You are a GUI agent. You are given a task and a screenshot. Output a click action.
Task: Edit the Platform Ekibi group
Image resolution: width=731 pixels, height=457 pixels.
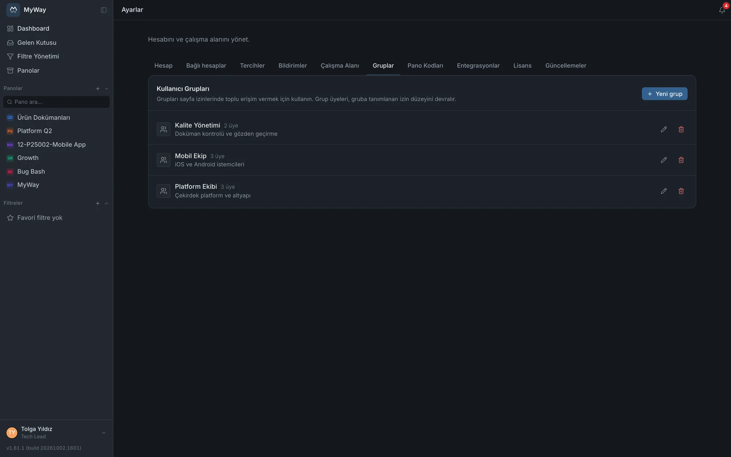[x=664, y=191]
